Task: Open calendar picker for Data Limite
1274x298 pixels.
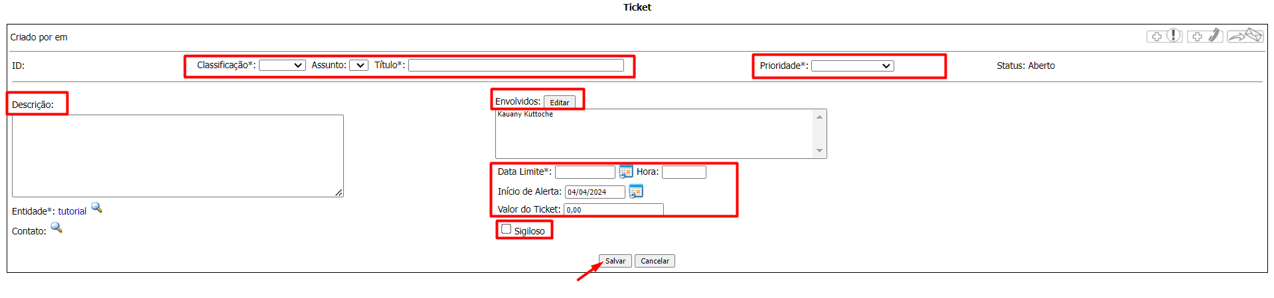Action: pos(625,172)
